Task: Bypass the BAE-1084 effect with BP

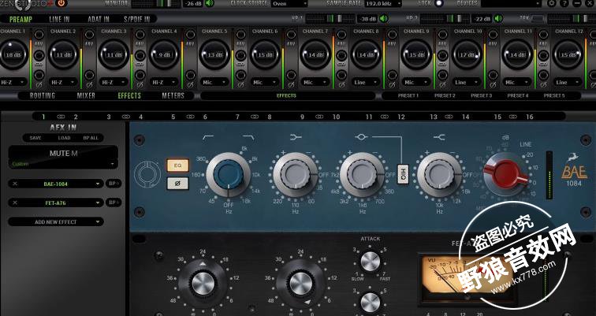Action: (x=114, y=184)
